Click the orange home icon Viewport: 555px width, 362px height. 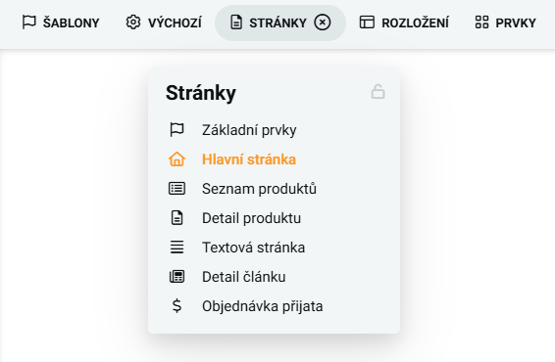(177, 159)
